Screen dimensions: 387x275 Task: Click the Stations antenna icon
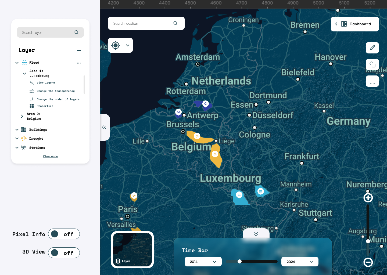pos(24,147)
